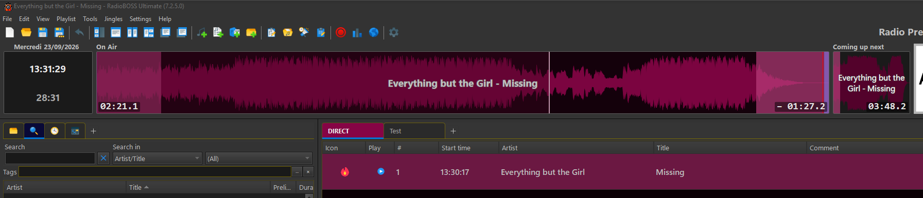Screen dimensions: 923x198
Task: Focus the Search text field
Action: [50, 159]
